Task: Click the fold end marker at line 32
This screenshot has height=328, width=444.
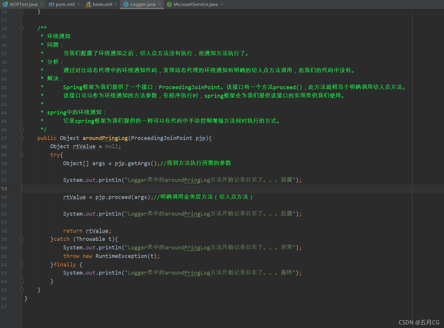Action: (22, 11)
